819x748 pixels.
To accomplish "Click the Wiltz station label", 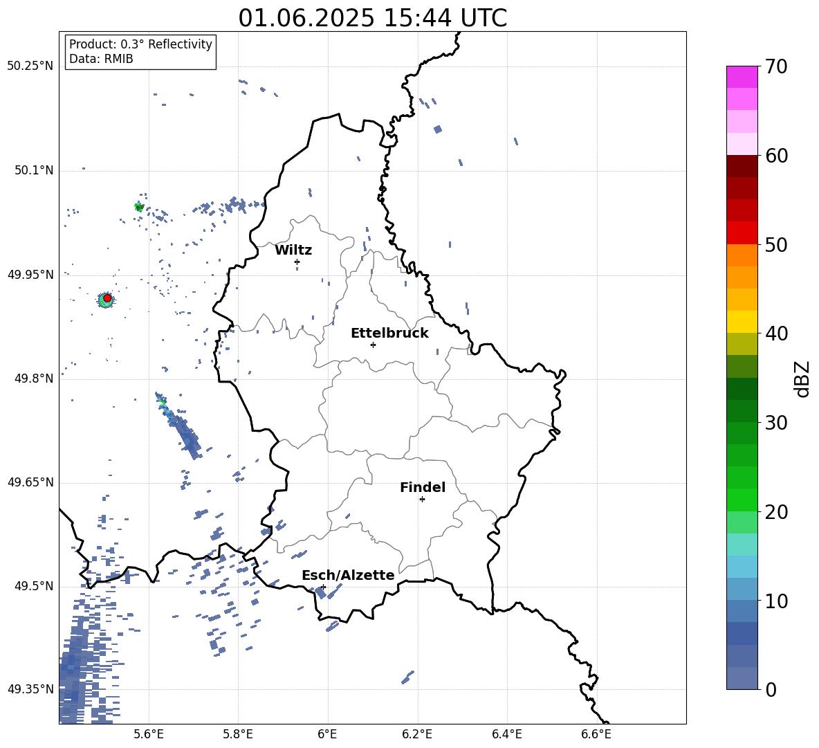I will click(293, 250).
